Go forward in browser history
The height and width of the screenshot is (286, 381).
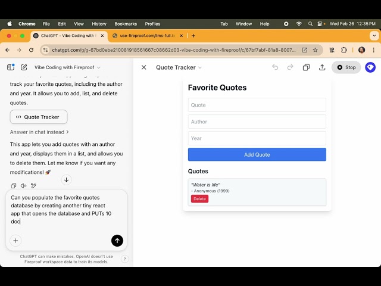pos(19,50)
